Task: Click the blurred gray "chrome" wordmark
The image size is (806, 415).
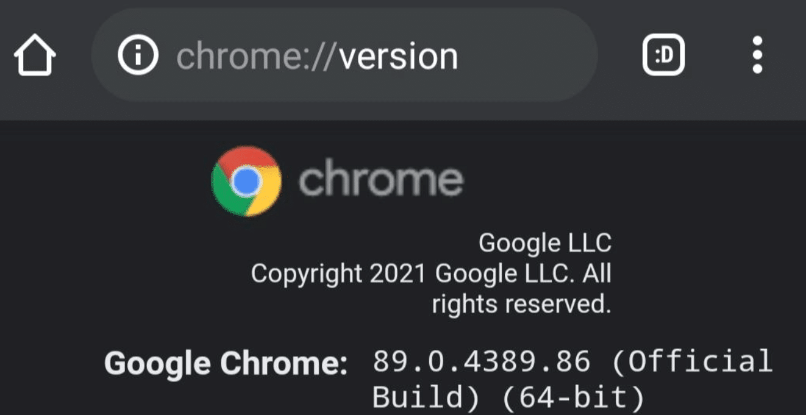Action: tap(381, 180)
